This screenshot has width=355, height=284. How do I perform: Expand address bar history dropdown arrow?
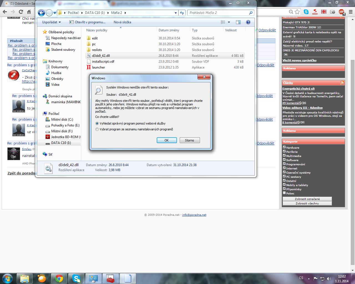(176, 13)
